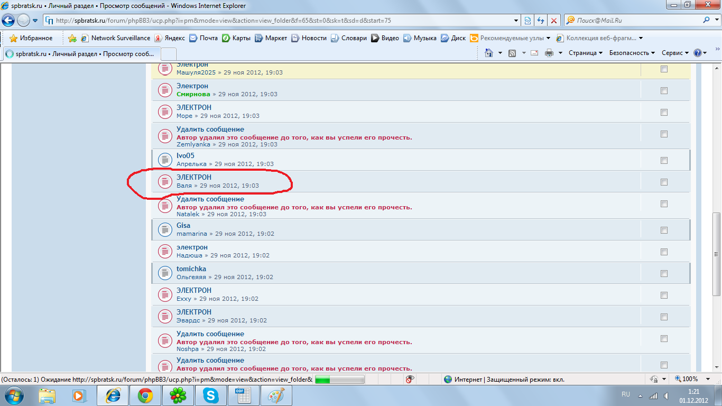Open Paint from the taskbar
Image resolution: width=722 pixels, height=406 pixels.
(276, 395)
